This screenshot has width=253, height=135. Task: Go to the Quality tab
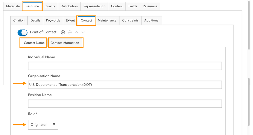[x=50, y=6]
